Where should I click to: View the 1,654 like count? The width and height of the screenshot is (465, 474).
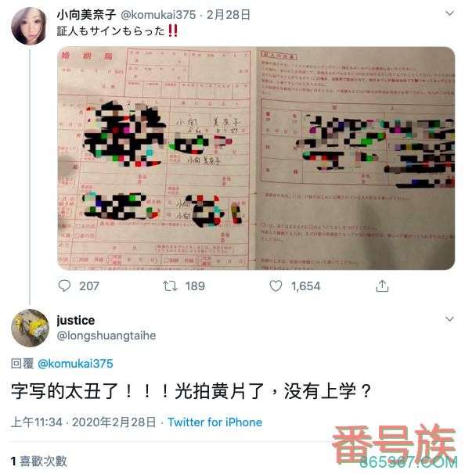305,286
